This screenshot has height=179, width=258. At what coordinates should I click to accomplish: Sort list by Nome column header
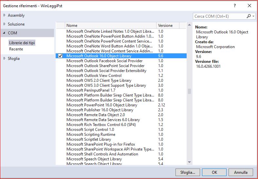111,26
